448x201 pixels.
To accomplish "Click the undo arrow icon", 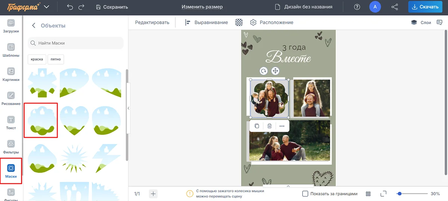I will [x=70, y=7].
